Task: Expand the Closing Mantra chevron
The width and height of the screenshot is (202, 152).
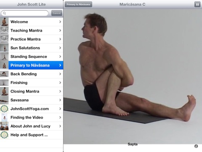Action: tap(60, 91)
